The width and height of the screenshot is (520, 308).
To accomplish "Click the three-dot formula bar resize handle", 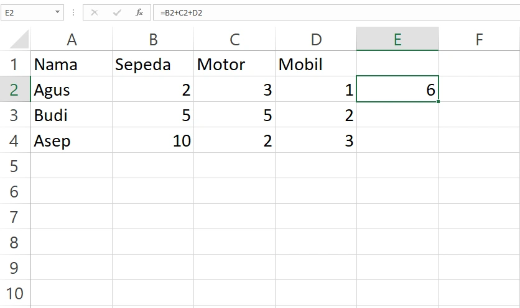I will pyautogui.click(x=73, y=12).
